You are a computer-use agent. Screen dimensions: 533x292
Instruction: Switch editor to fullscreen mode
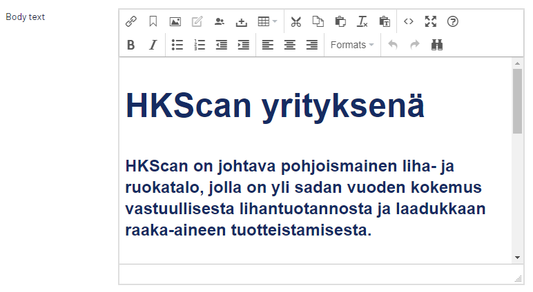[x=431, y=21]
